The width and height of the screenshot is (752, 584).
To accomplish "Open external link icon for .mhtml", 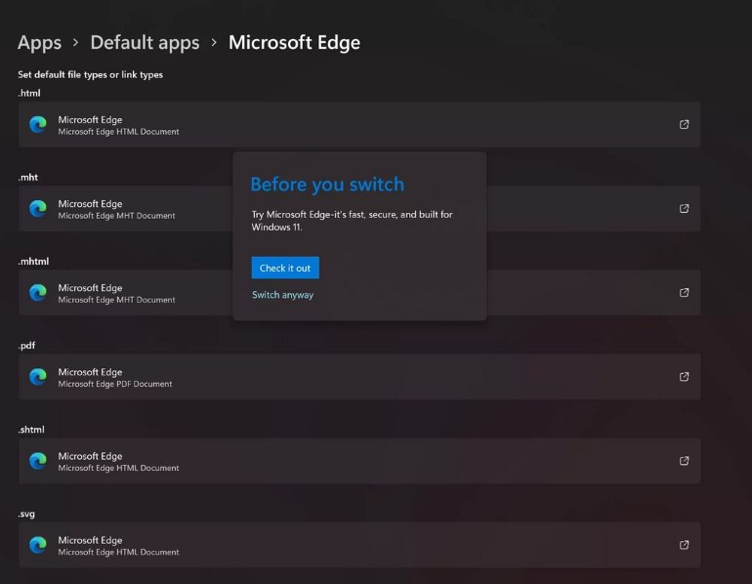I will pyautogui.click(x=684, y=292).
